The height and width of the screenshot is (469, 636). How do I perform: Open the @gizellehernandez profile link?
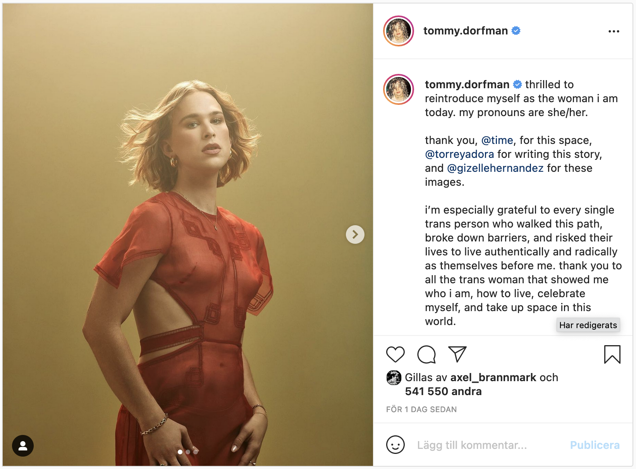495,168
